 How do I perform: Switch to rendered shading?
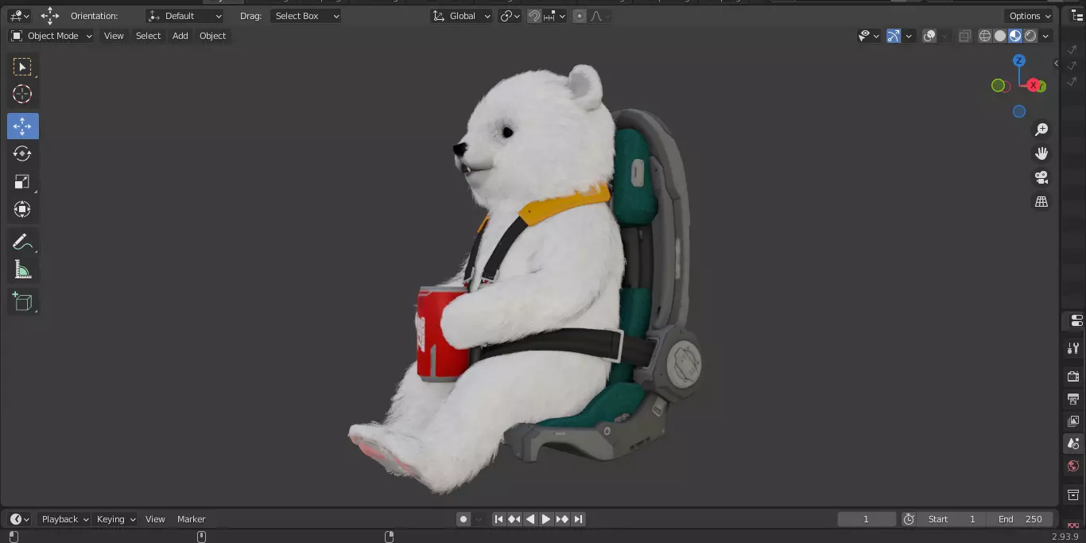(1030, 36)
